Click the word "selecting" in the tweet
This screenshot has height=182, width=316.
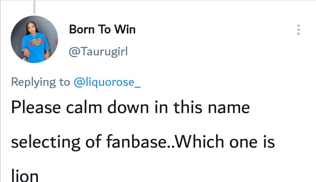point(46,142)
